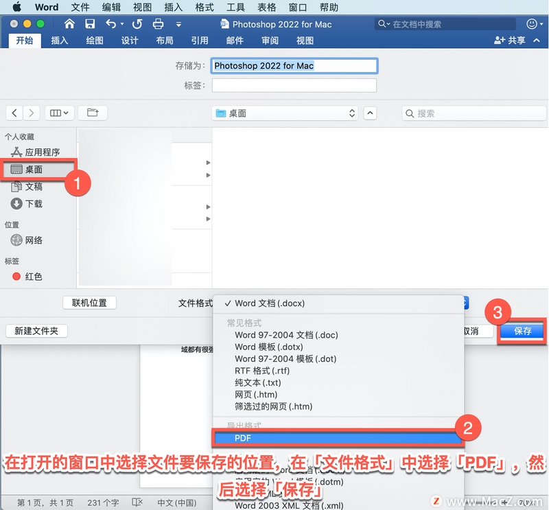Open the 窗口 menu

[x=298, y=7]
